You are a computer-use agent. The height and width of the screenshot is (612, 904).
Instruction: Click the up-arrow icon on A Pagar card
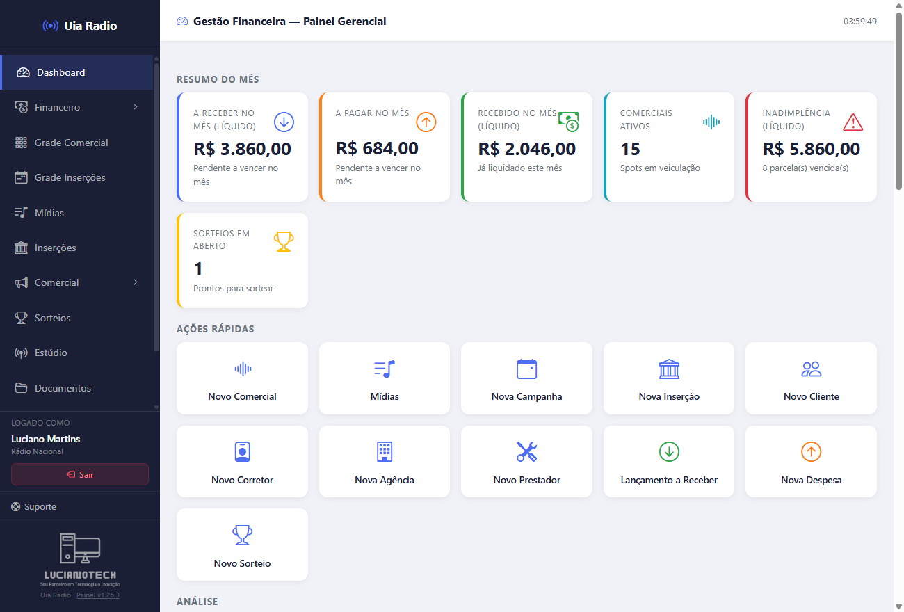coord(426,122)
